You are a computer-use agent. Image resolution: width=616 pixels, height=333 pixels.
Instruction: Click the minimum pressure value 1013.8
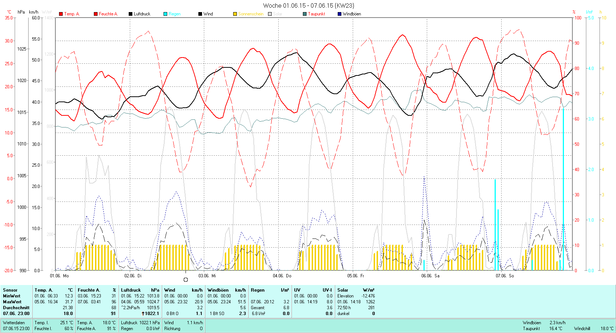coord(153,296)
